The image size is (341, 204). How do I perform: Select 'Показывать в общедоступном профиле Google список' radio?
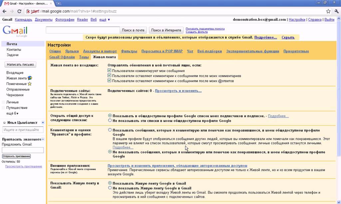click(x=110, y=116)
